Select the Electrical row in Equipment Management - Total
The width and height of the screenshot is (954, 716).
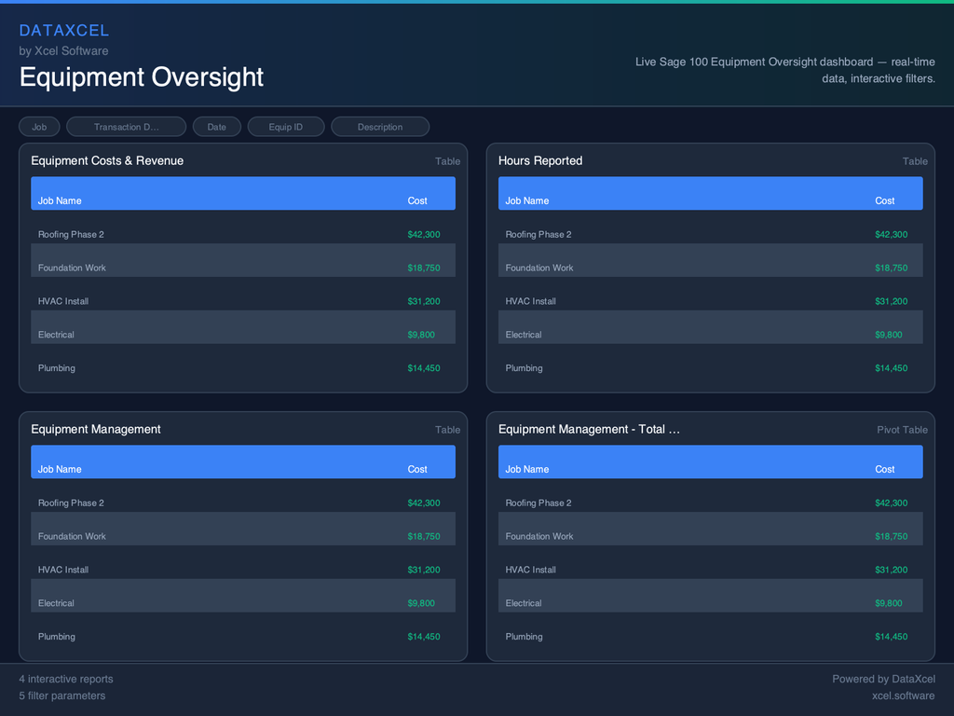point(710,603)
